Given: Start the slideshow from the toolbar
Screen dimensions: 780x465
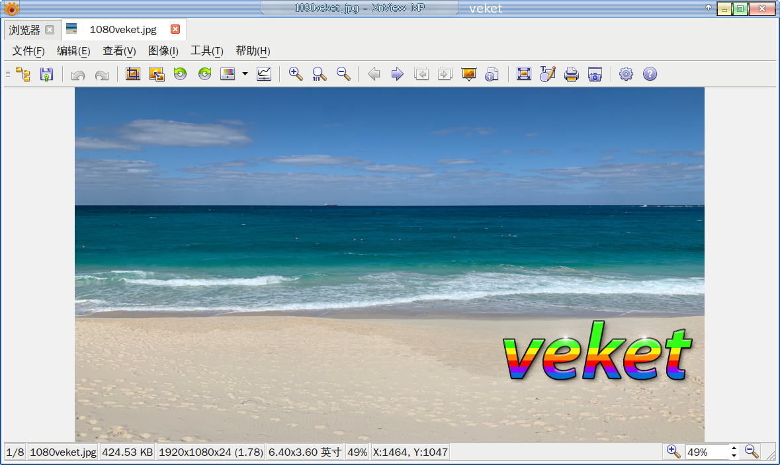Looking at the screenshot, I should click(468, 74).
